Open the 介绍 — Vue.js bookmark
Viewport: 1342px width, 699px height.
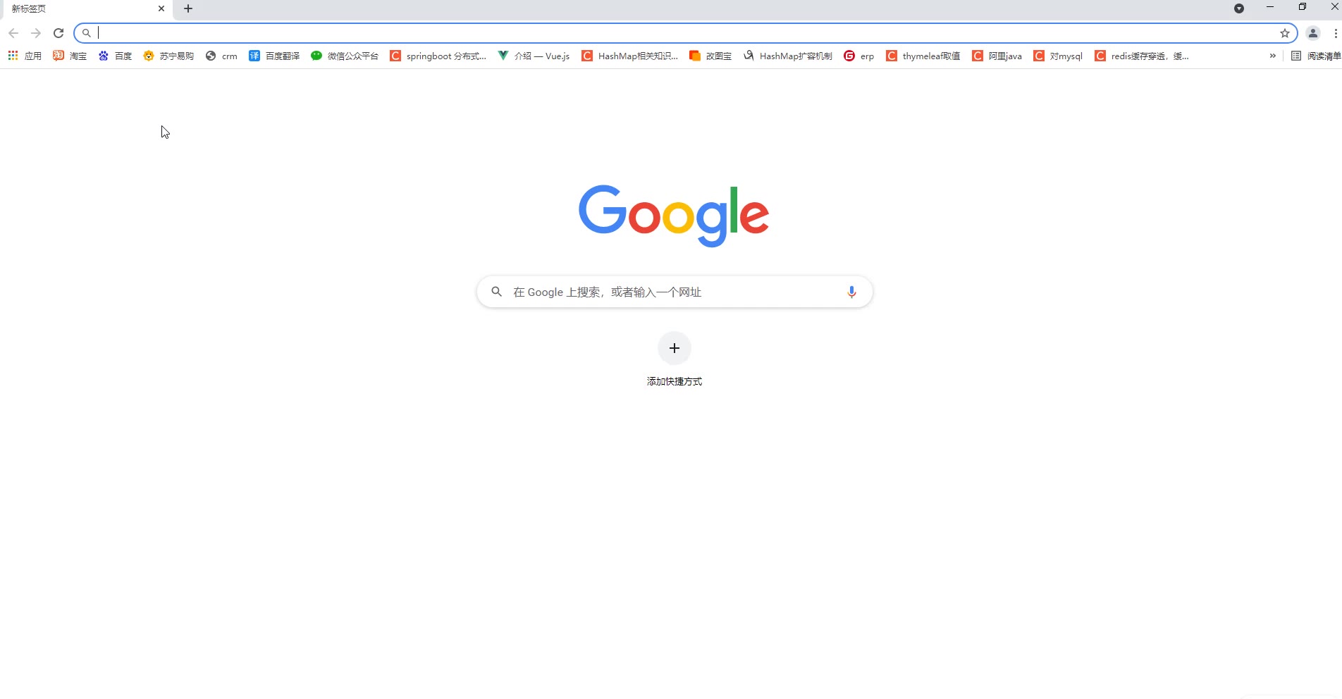(x=534, y=56)
